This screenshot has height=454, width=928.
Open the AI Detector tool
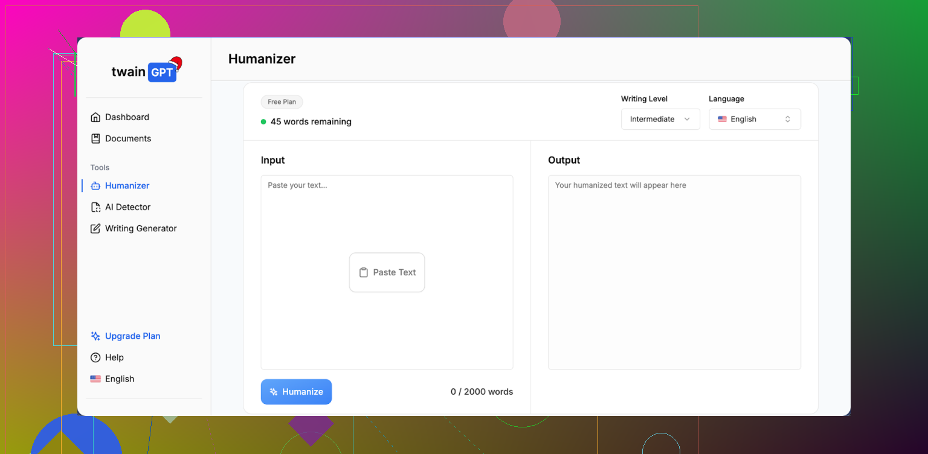pyautogui.click(x=127, y=207)
